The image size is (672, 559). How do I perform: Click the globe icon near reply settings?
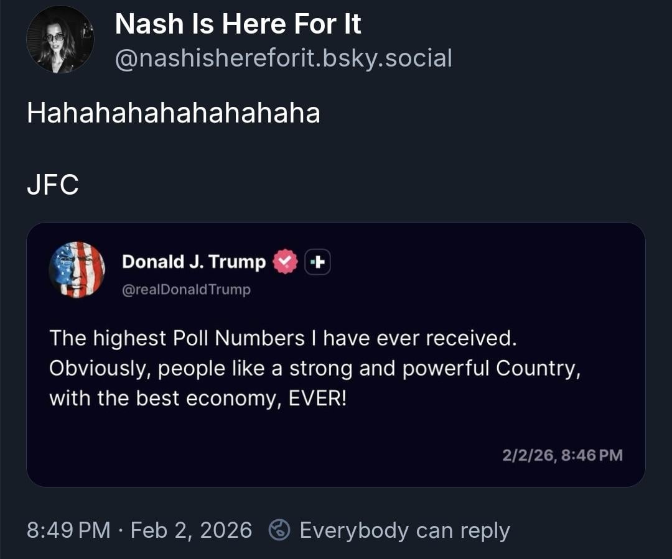click(279, 530)
